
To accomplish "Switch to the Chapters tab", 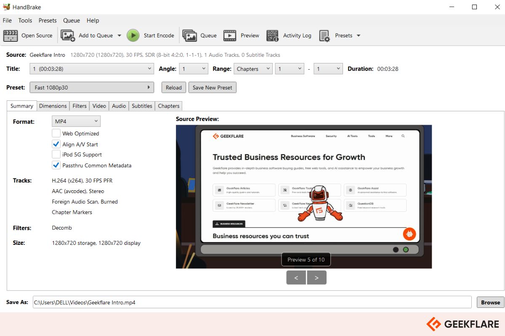I will point(169,106).
